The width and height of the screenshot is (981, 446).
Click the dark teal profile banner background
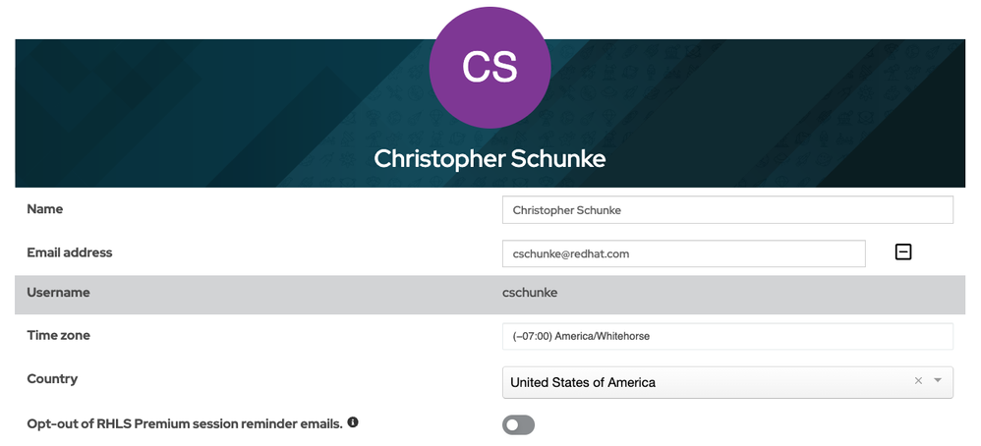(x=177, y=108)
